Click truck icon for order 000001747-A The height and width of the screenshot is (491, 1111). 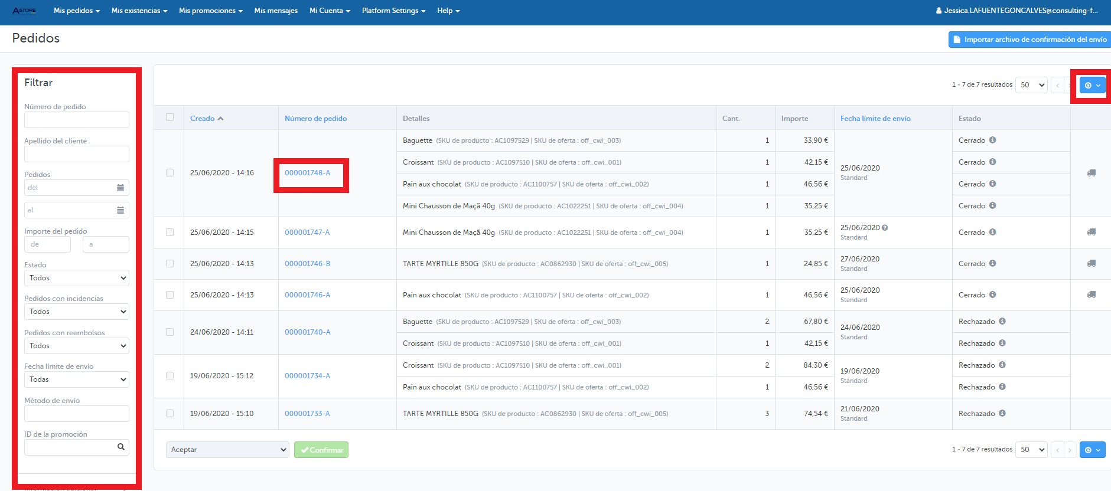point(1092,232)
